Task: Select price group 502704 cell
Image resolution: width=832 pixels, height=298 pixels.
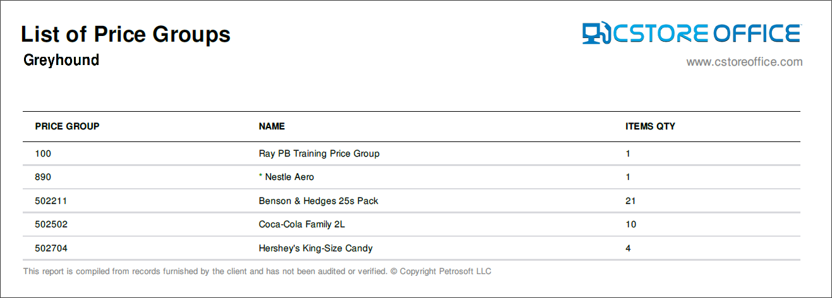Action: [x=51, y=248]
